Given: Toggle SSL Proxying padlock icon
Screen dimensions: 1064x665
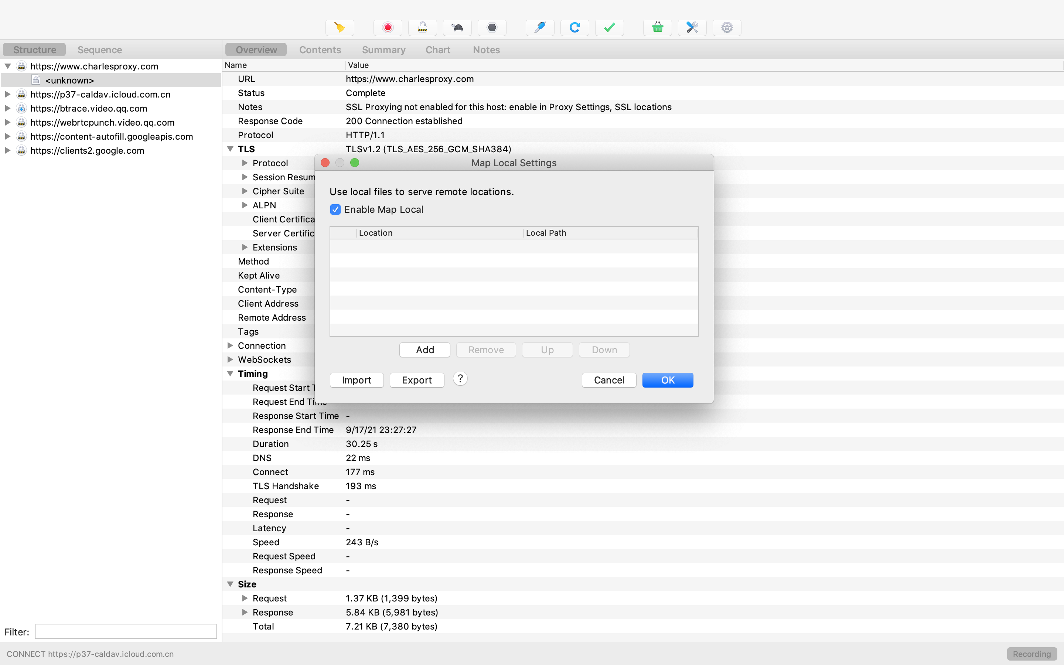Looking at the screenshot, I should [422, 27].
